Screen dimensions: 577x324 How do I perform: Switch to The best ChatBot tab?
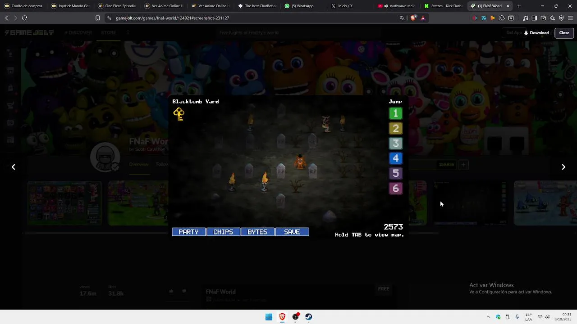click(x=257, y=6)
